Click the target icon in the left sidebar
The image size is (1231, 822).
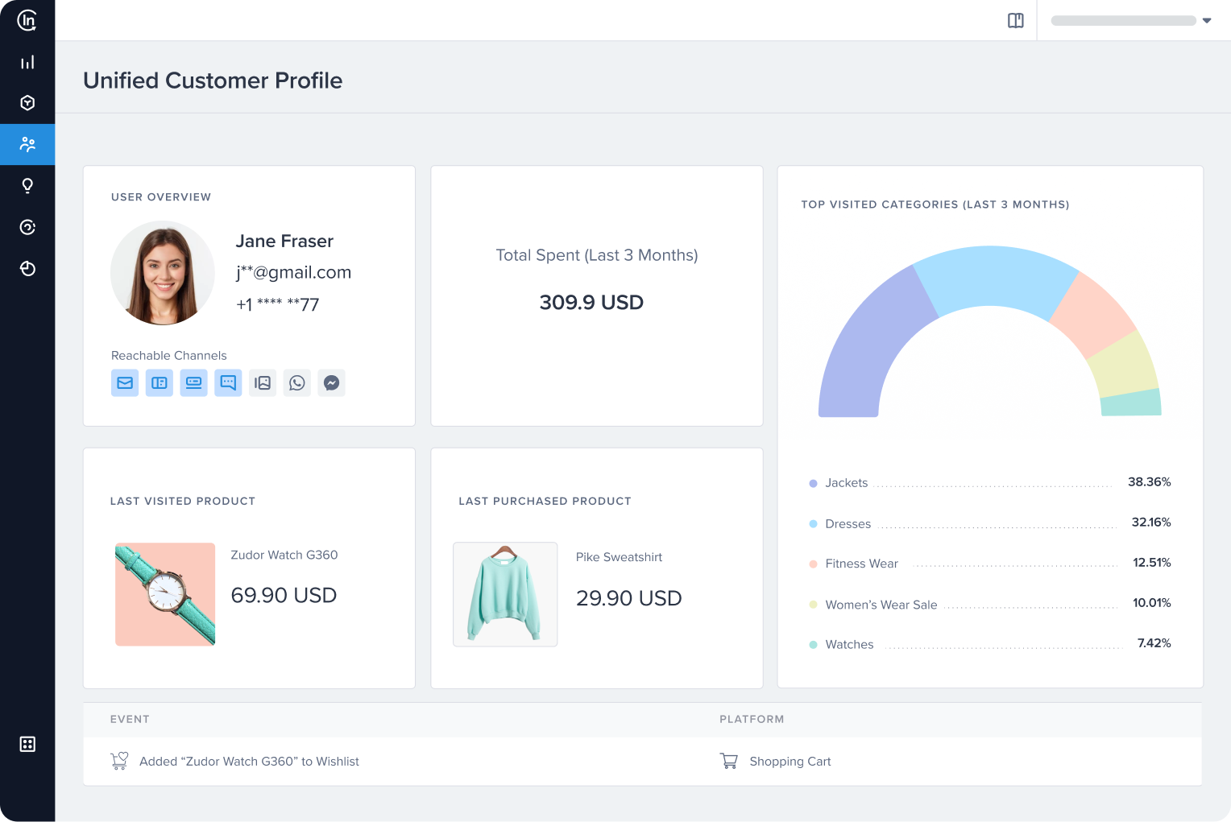[27, 227]
